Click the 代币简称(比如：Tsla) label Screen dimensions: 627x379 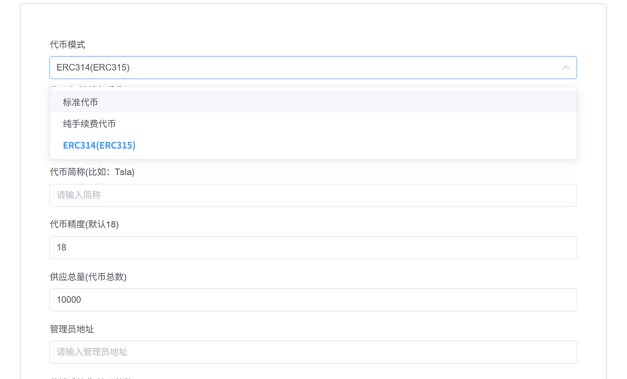92,172
